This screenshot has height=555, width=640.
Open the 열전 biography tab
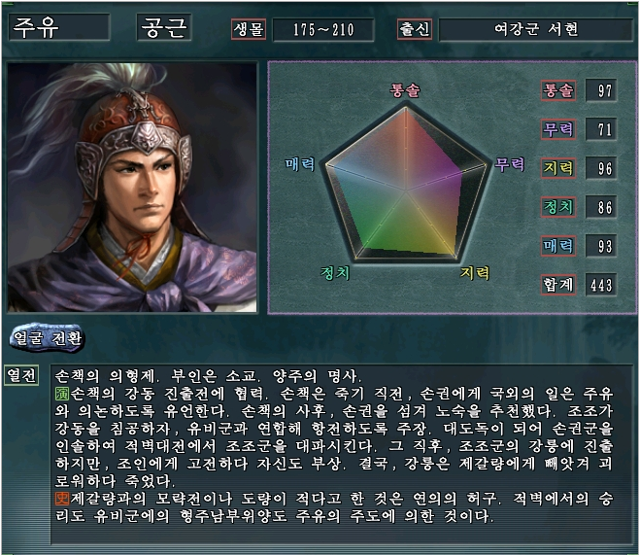click(x=21, y=375)
